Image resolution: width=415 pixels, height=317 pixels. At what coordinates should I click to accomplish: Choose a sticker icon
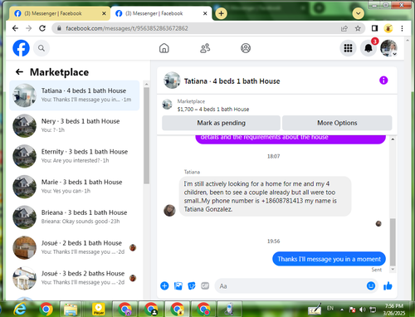pyautogui.click(x=192, y=285)
